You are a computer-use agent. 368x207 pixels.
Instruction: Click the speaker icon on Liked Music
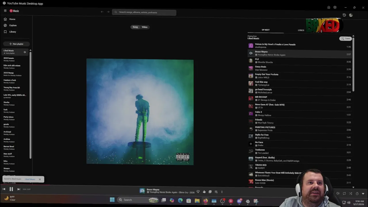[x=25, y=52]
